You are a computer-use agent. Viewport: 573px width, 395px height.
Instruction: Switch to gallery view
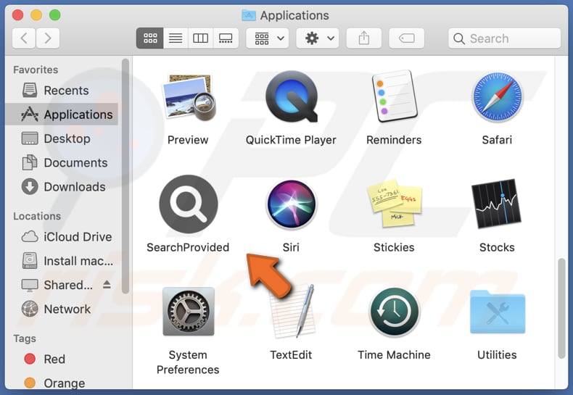(x=226, y=38)
